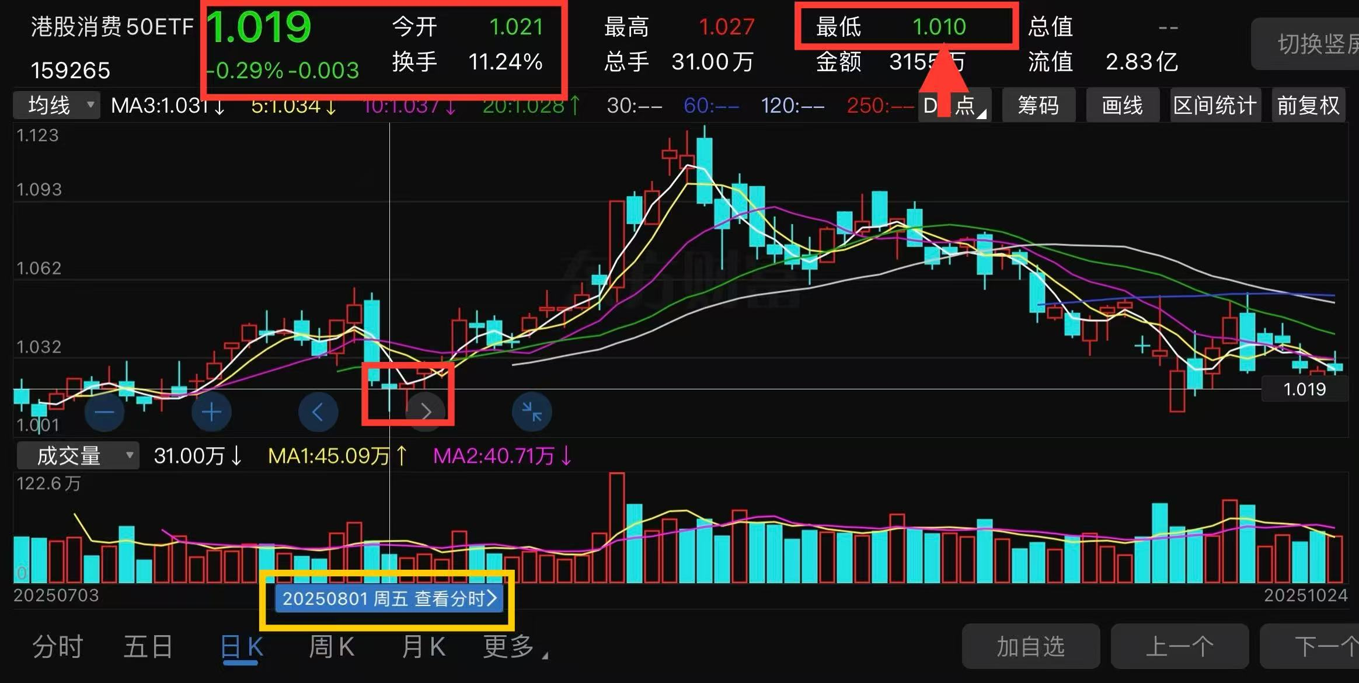Screen dimensions: 1359x683
Task: Switch to the 周K tab
Action: [x=331, y=647]
